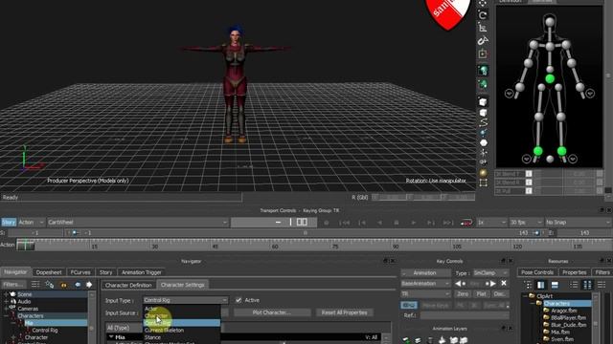Switch to the Dopesheet tab
This screenshot has height=344, width=613.
click(49, 272)
